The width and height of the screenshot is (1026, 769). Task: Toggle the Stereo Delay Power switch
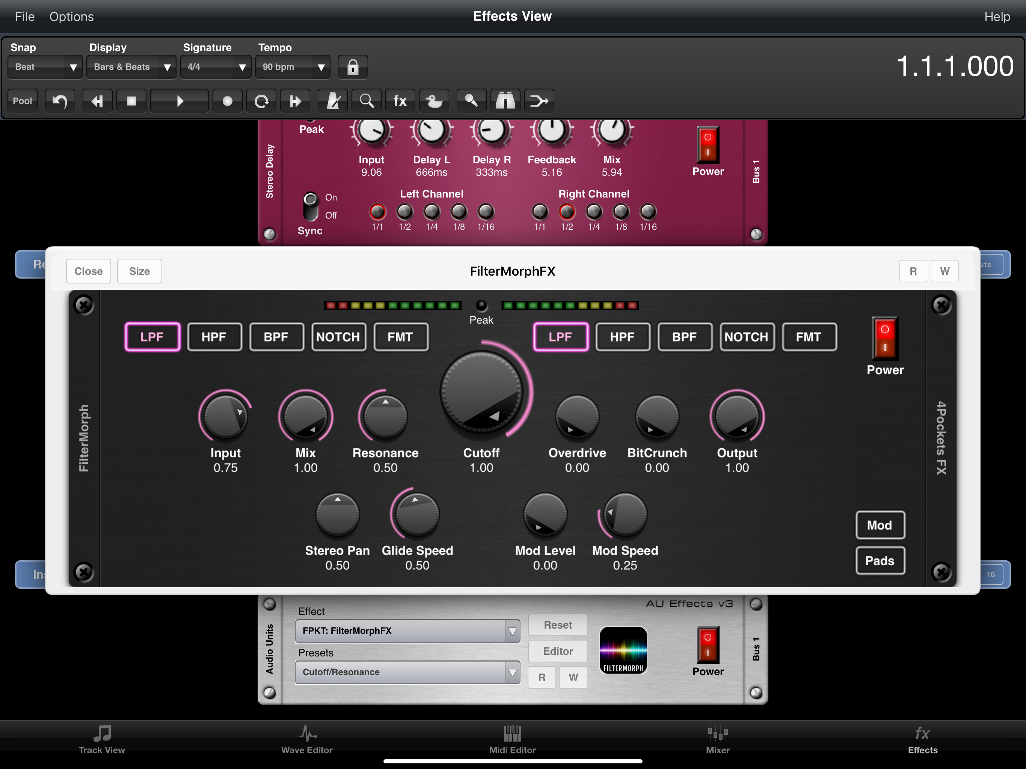[x=708, y=145]
